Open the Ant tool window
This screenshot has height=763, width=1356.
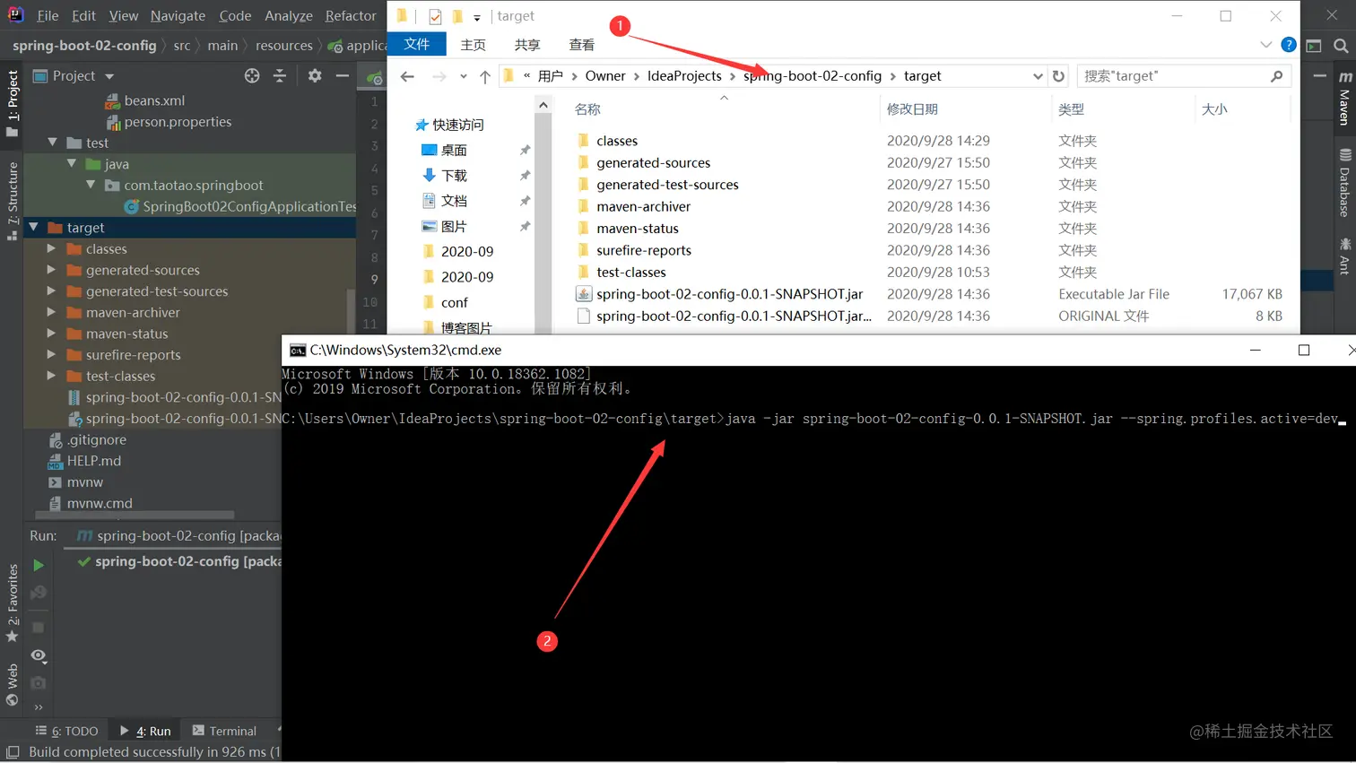[x=1345, y=255]
